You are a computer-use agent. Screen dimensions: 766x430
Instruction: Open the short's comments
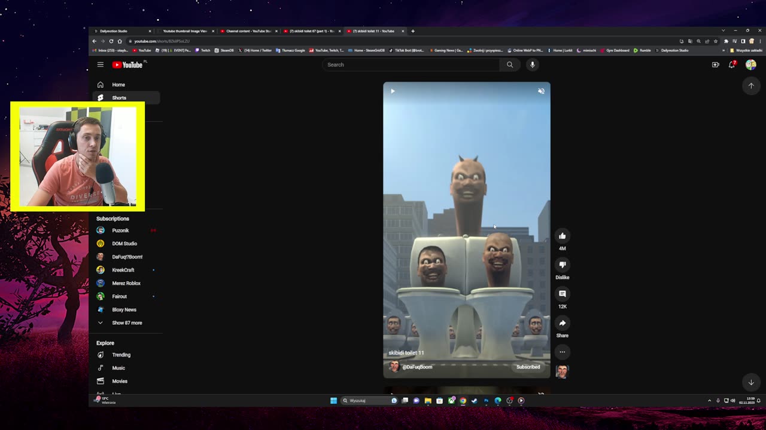point(562,294)
